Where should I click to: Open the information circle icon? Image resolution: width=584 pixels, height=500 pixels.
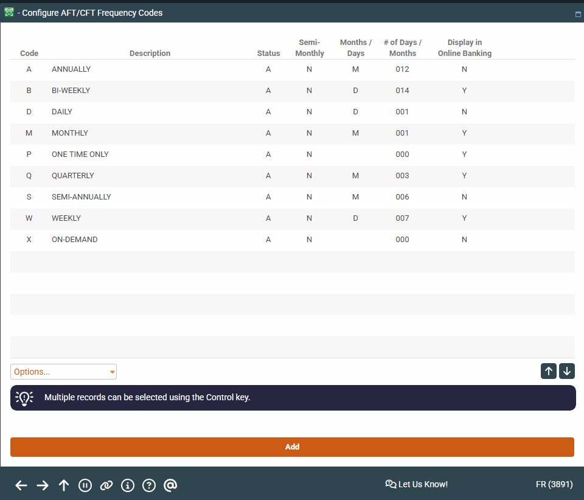click(x=128, y=485)
